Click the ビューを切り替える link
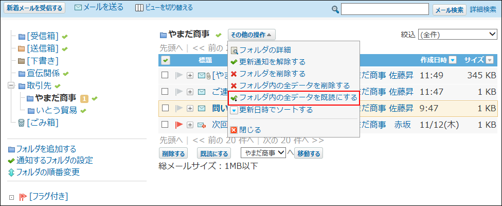 point(169,8)
